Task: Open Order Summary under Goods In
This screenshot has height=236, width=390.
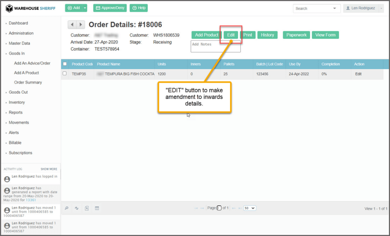Action: pos(28,82)
